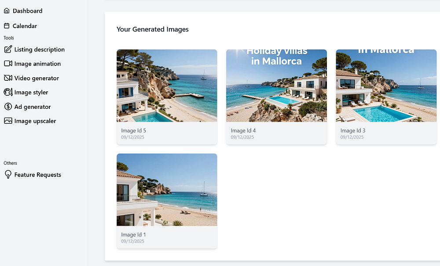Open the Image Id 4 thumbnail
This screenshot has height=266, width=440.
(276, 86)
